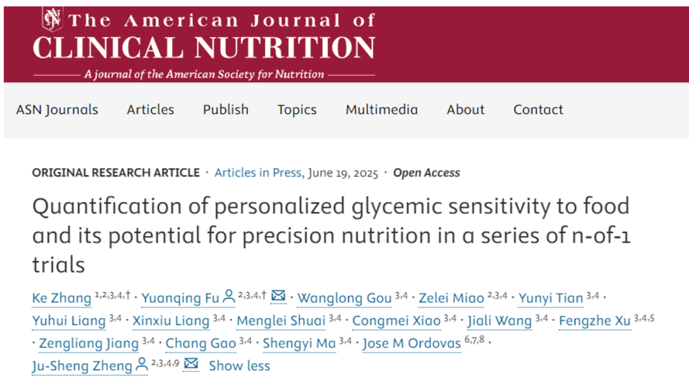Image resolution: width=689 pixels, height=388 pixels.
Task: Follow the Articles in Press link
Action: point(258,173)
